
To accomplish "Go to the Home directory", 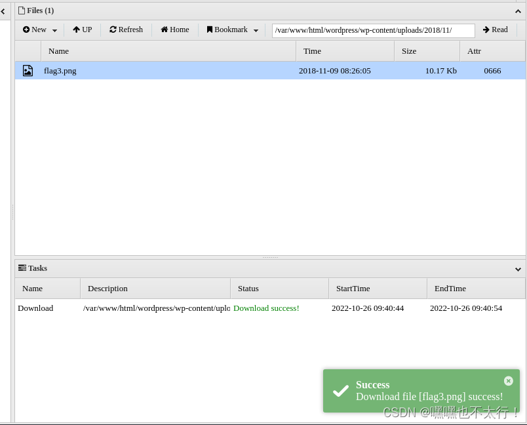I will pyautogui.click(x=175, y=30).
